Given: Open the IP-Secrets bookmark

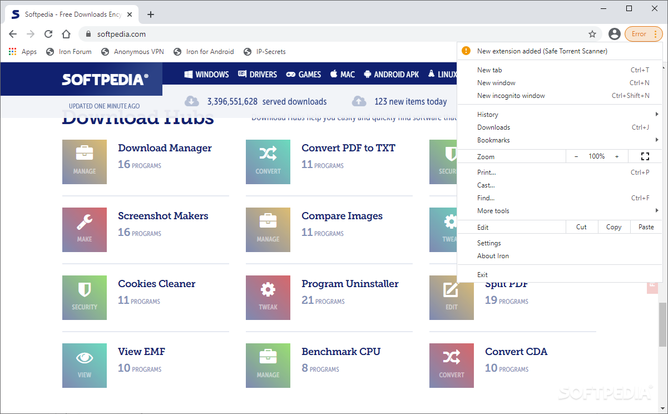Looking at the screenshot, I should (265, 52).
